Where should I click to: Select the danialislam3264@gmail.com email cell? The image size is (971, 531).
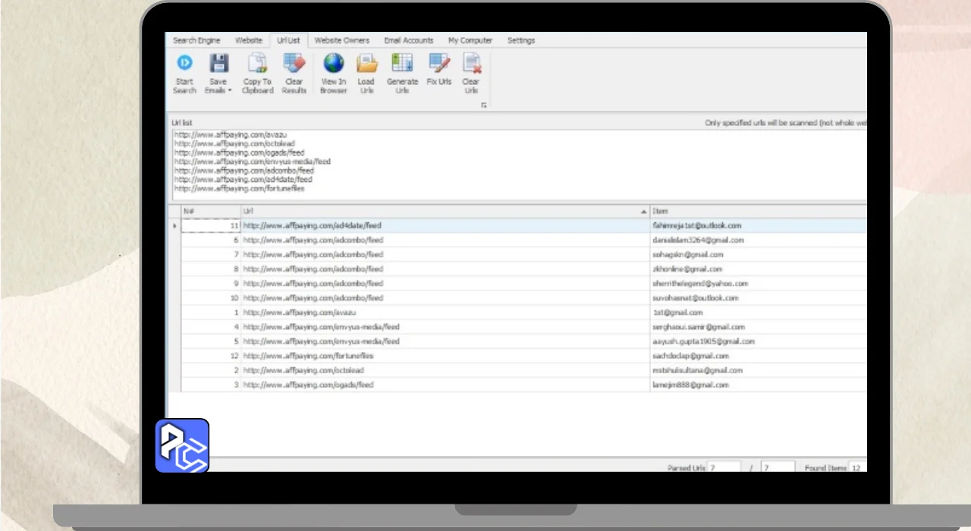pos(759,240)
